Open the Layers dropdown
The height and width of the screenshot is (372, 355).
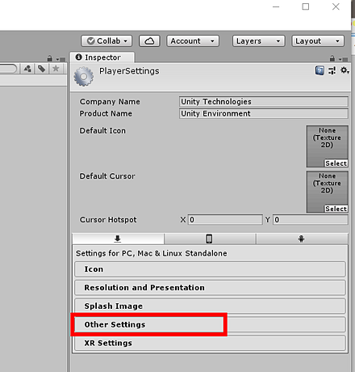[258, 41]
